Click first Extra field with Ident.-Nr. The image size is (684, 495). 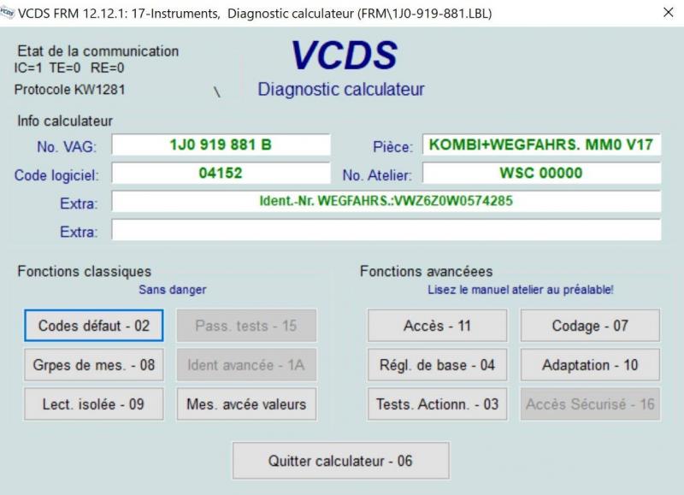[x=386, y=201]
